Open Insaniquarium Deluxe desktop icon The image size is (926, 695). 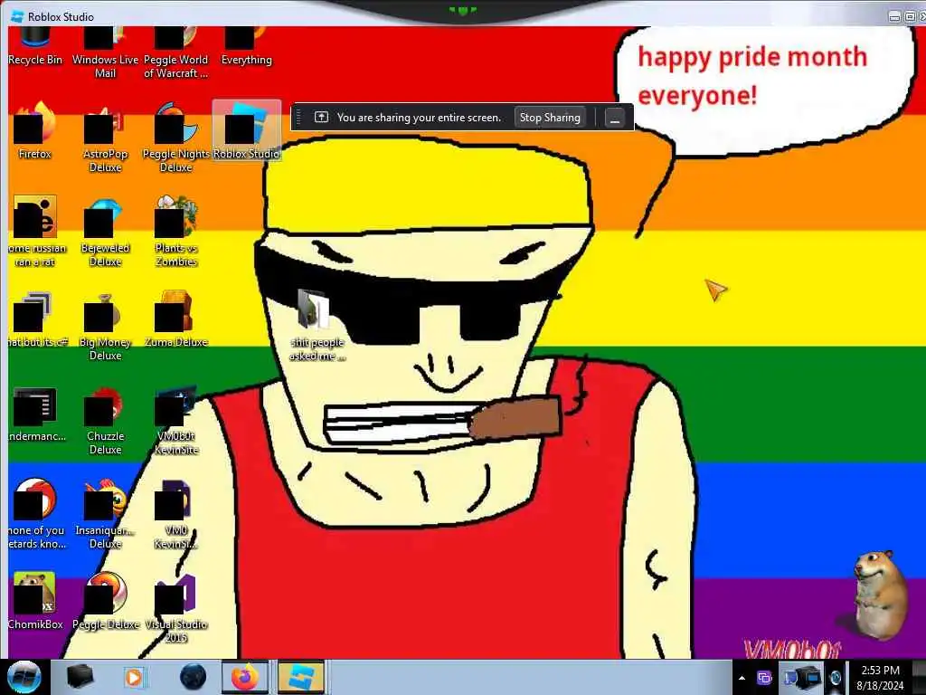(105, 515)
